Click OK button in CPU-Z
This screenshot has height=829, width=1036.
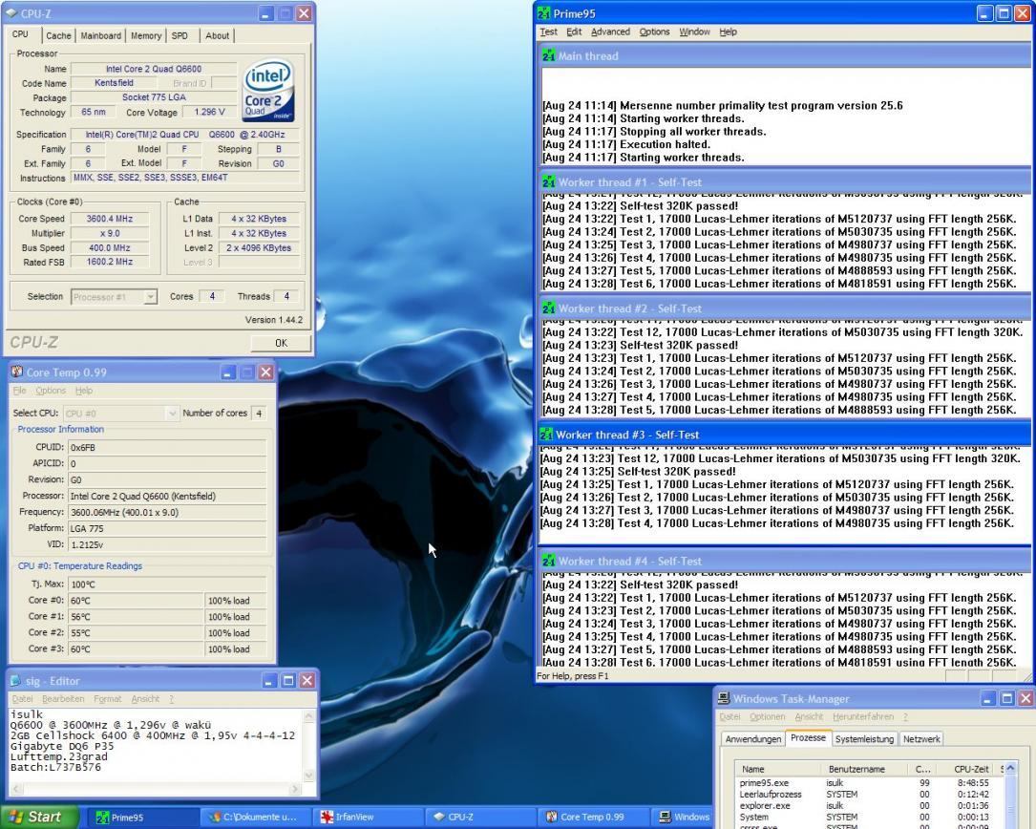point(281,343)
